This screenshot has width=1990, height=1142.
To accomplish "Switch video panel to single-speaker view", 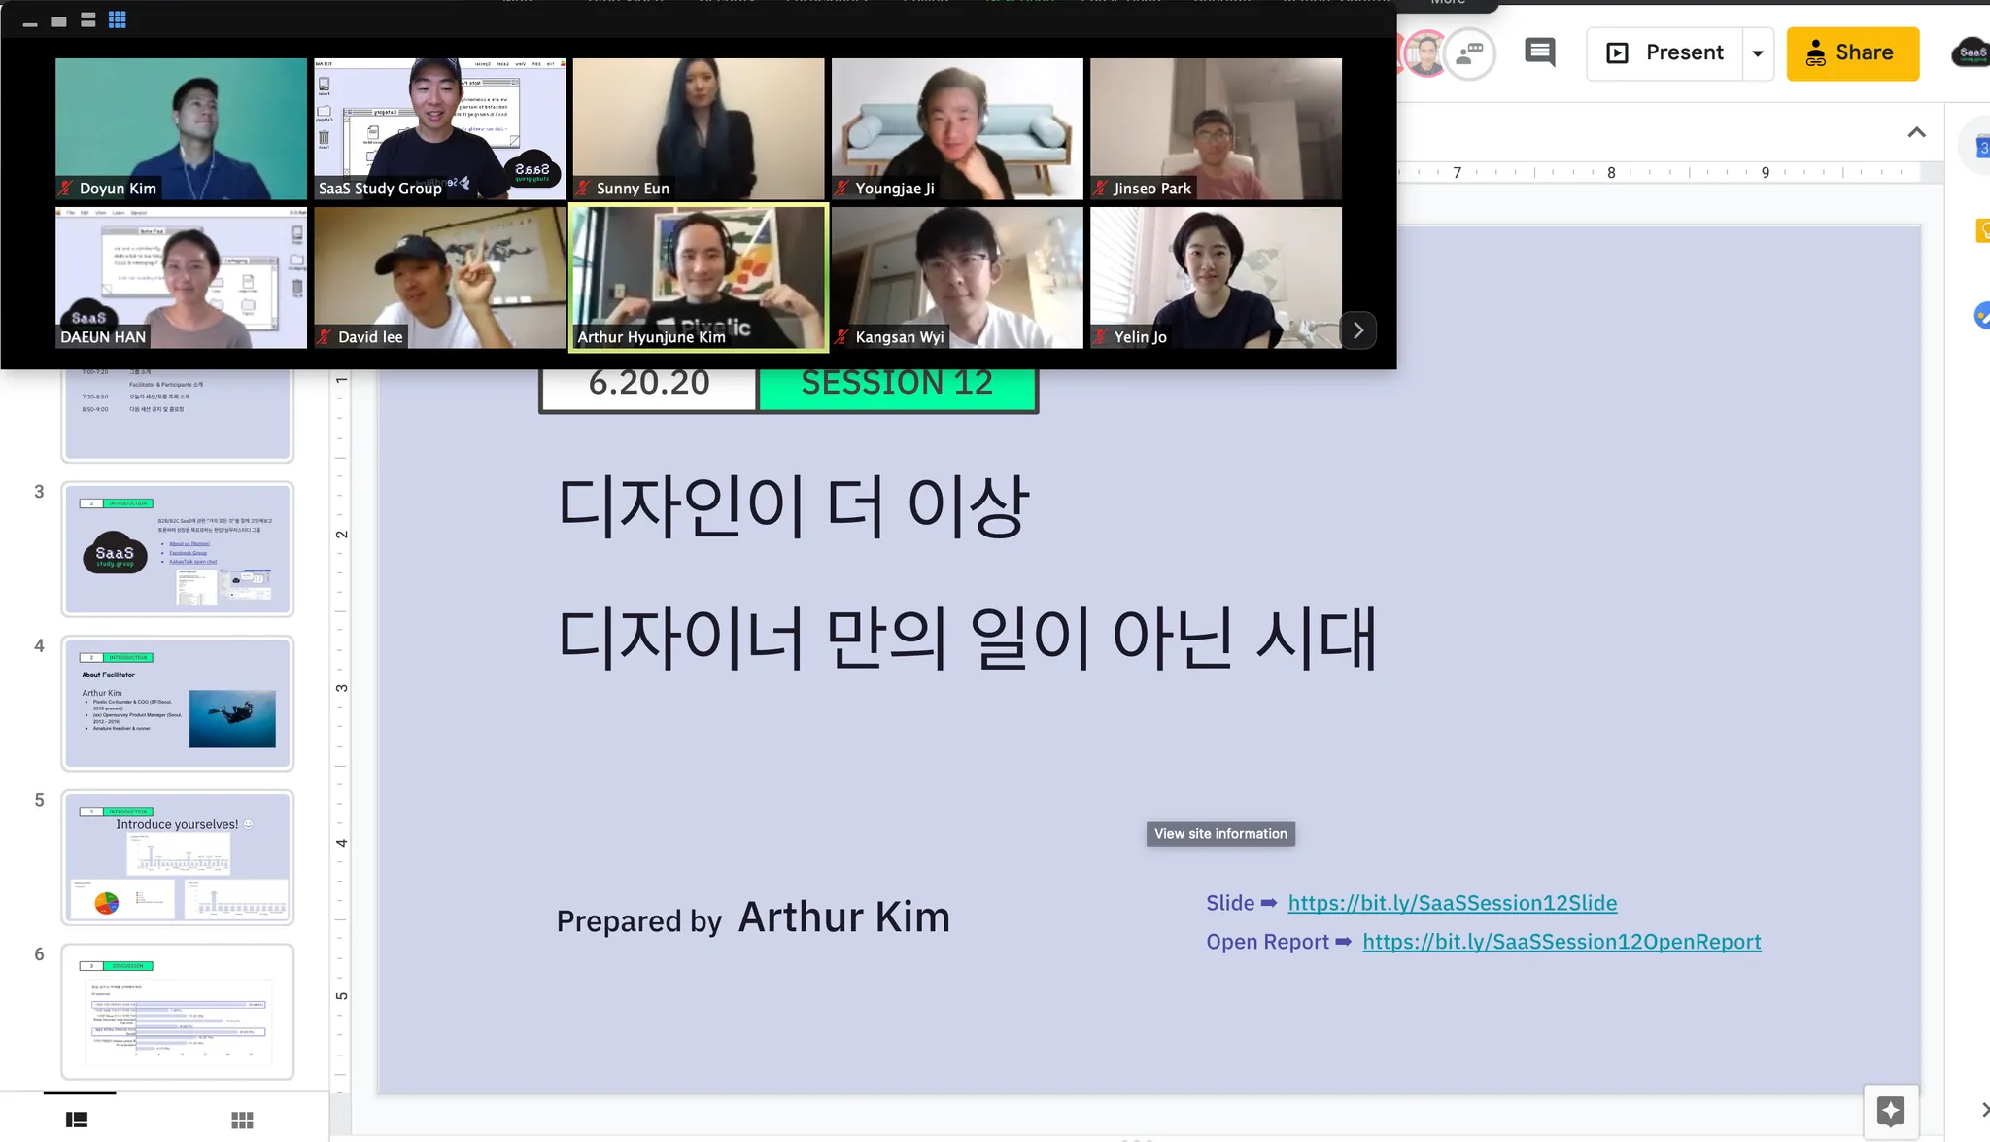I will coord(59,21).
